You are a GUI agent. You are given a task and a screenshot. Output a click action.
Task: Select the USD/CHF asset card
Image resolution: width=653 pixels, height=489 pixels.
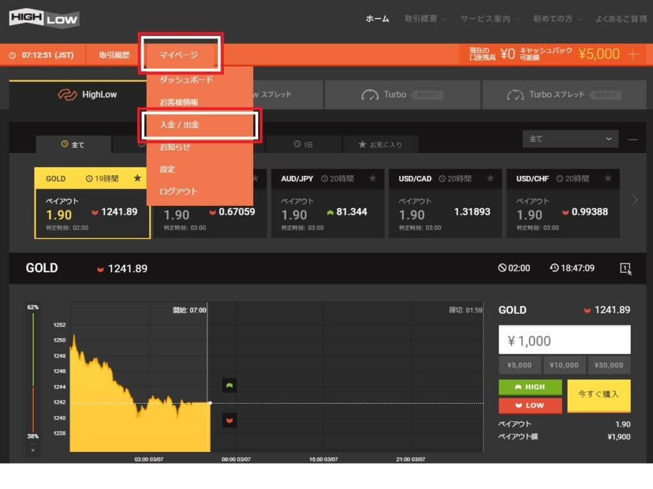(563, 203)
